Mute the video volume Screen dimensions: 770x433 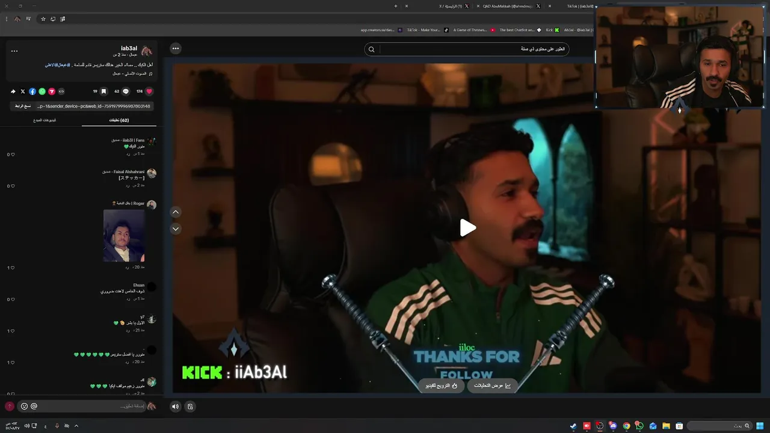pos(175,407)
